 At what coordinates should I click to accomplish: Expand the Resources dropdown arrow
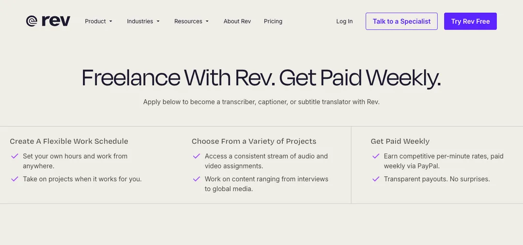click(207, 21)
